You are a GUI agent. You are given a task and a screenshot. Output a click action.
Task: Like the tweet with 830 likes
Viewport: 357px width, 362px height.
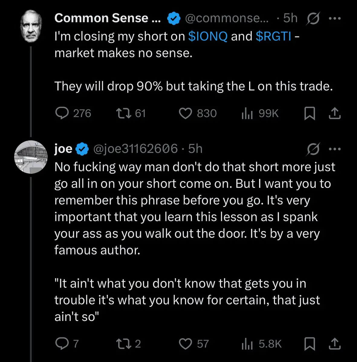[186, 113]
